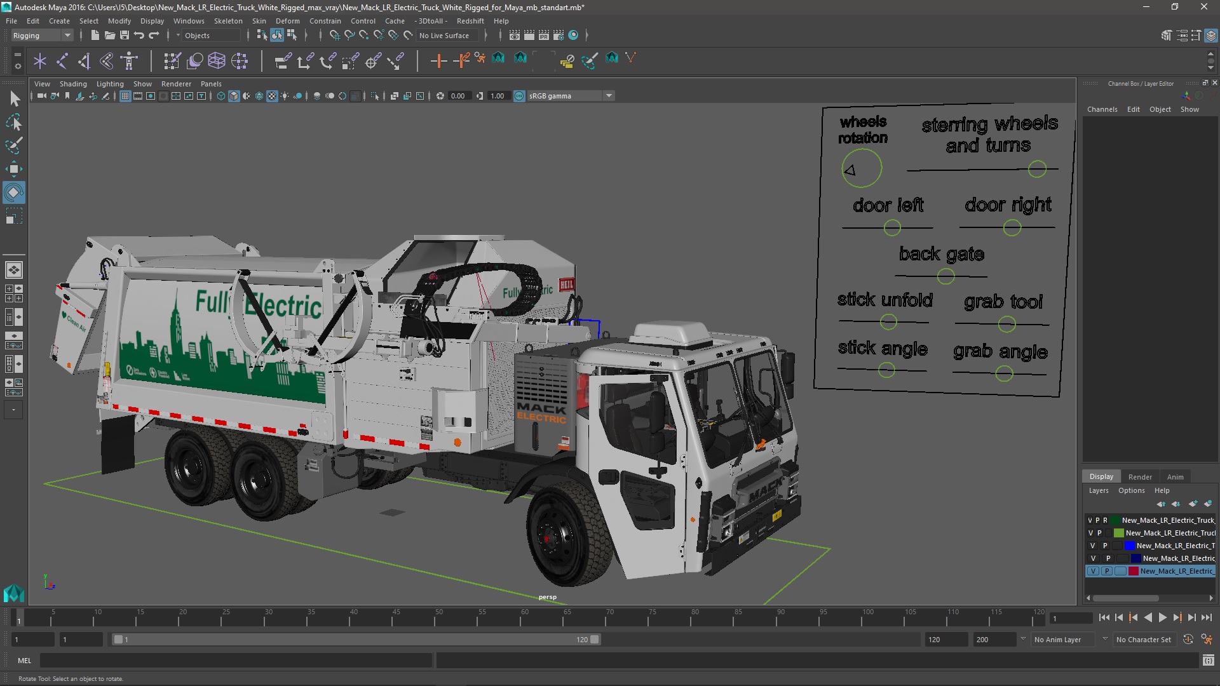Click Layers menu in Layer Editor
This screenshot has height=686, width=1220.
pos(1098,490)
